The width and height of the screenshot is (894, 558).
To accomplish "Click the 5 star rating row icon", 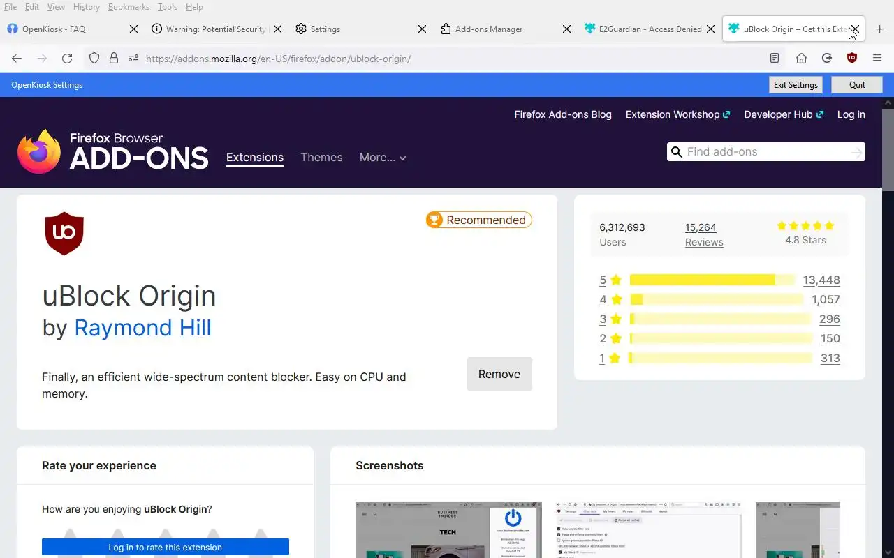I will pyautogui.click(x=615, y=280).
